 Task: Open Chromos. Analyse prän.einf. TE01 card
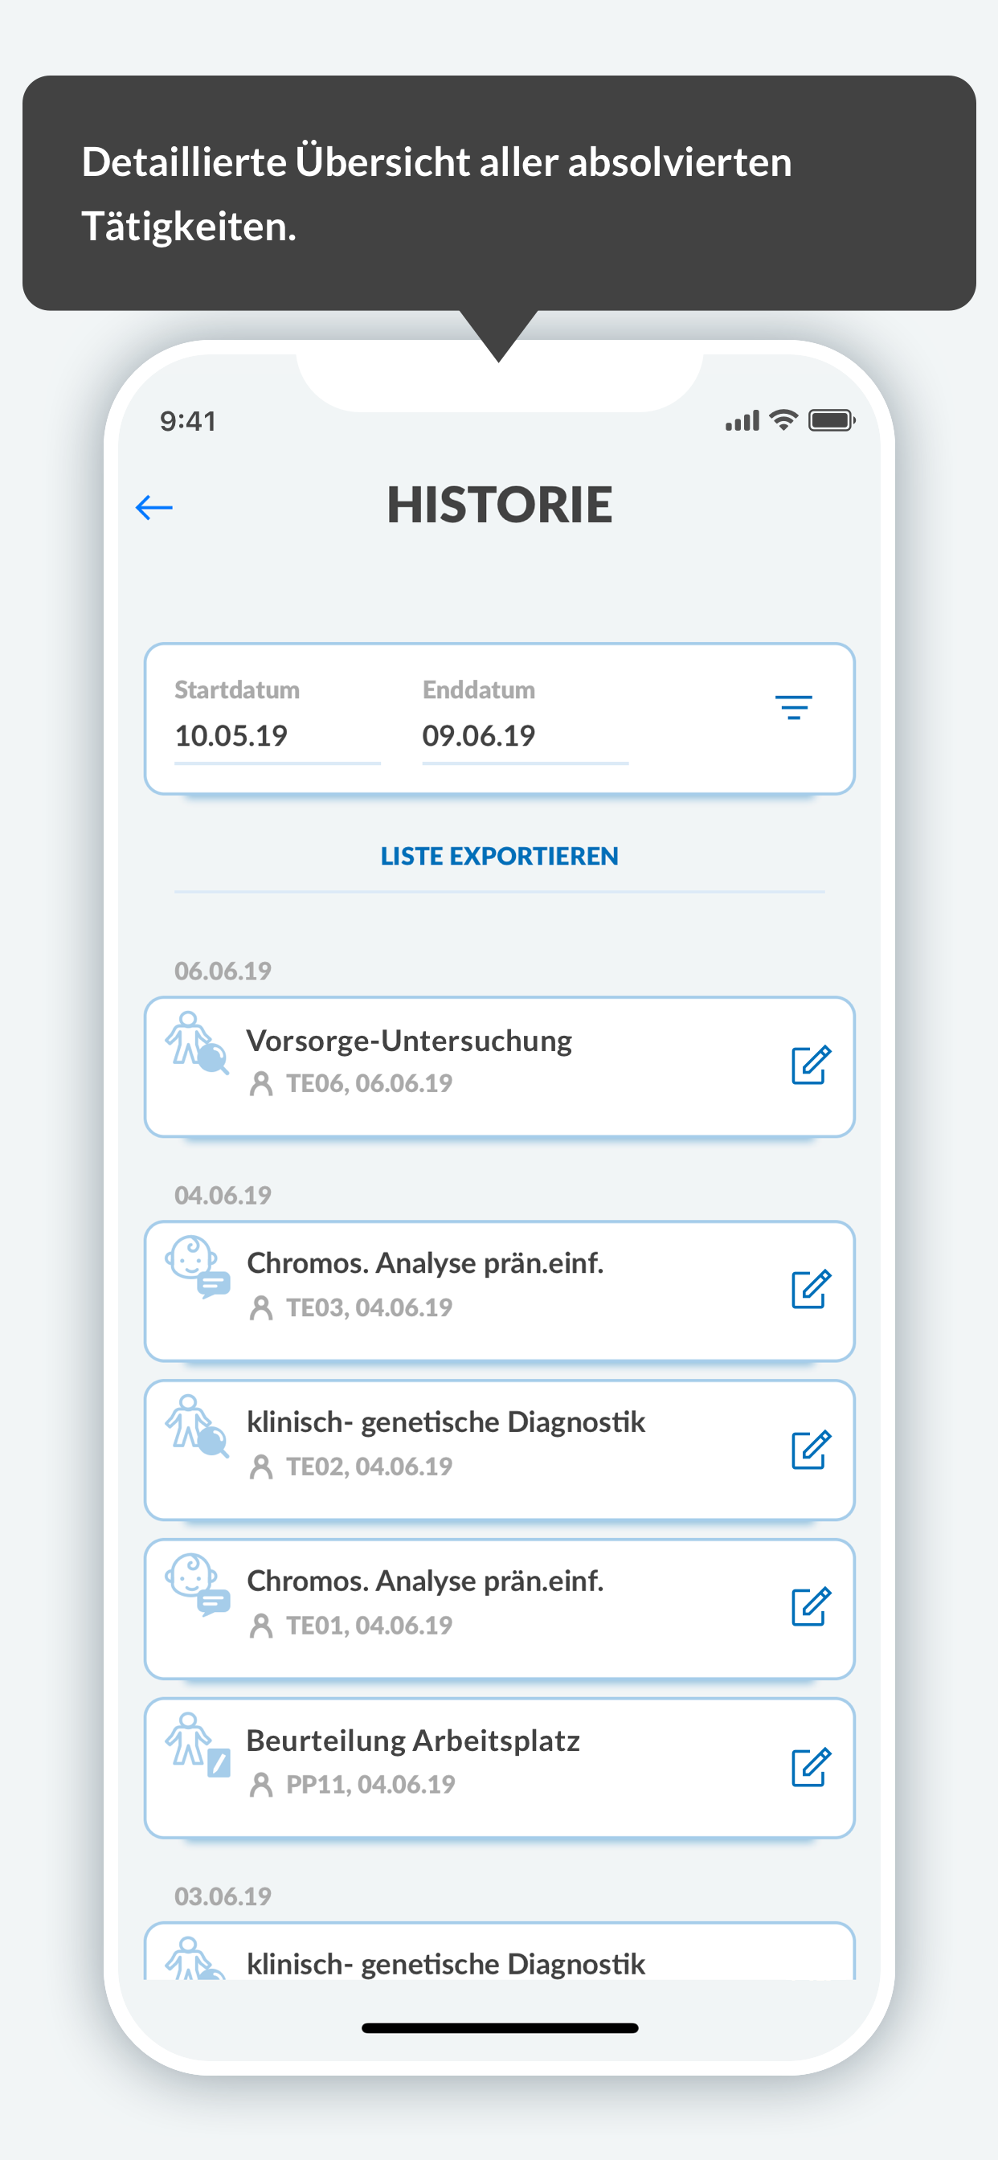[x=499, y=1608]
